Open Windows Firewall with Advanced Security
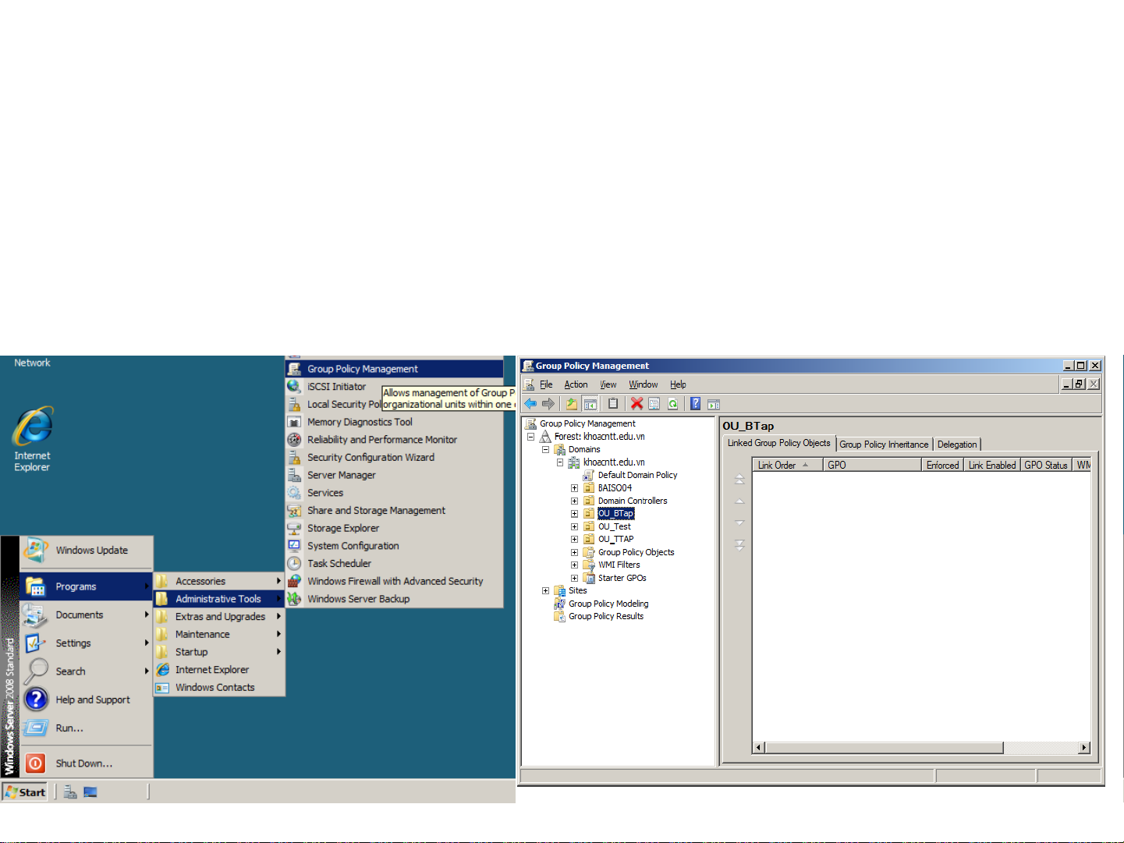The width and height of the screenshot is (1124, 843). (394, 581)
